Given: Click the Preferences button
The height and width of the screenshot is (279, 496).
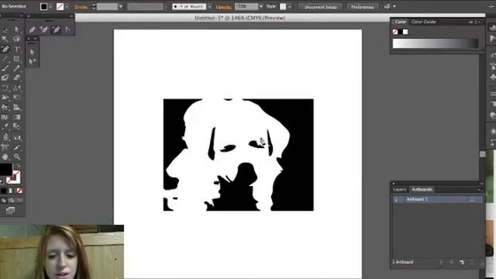Looking at the screenshot, I should 362,7.
